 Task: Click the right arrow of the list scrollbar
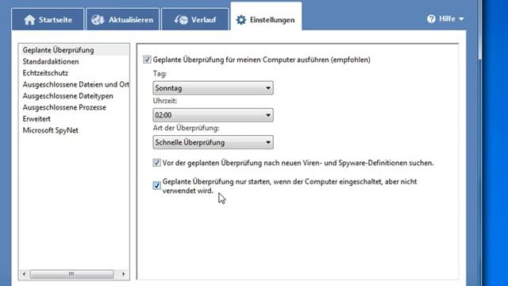pyautogui.click(x=124, y=274)
